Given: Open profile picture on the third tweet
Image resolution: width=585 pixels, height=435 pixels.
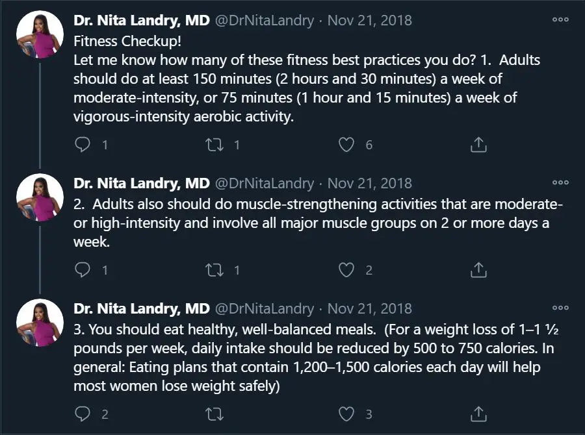Looking at the screenshot, I should pos(40,323).
